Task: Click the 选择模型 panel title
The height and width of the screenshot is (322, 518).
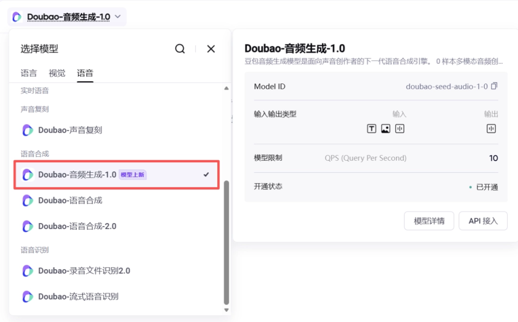Action: (x=39, y=49)
